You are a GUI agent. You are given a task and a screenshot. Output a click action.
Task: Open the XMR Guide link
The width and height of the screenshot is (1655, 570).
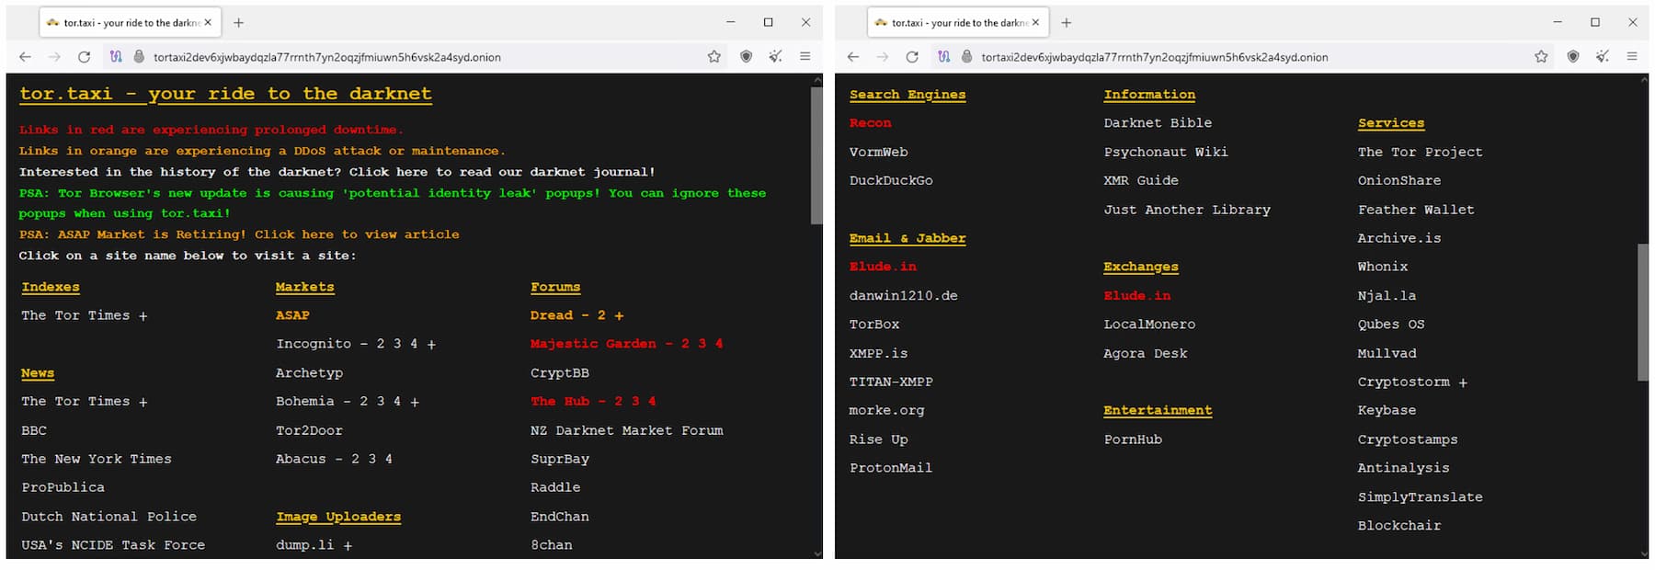click(1141, 180)
